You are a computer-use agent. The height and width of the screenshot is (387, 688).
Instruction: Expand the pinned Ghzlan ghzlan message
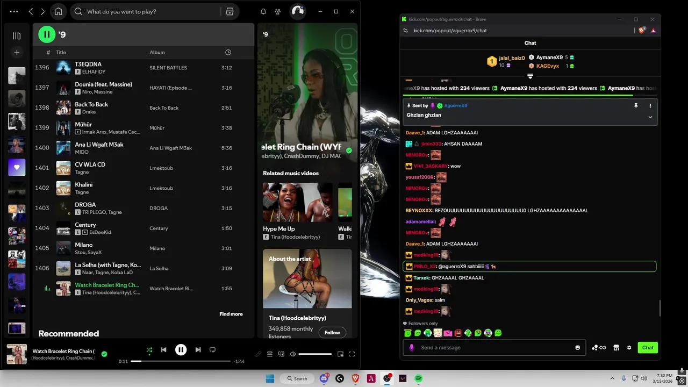pos(650,117)
